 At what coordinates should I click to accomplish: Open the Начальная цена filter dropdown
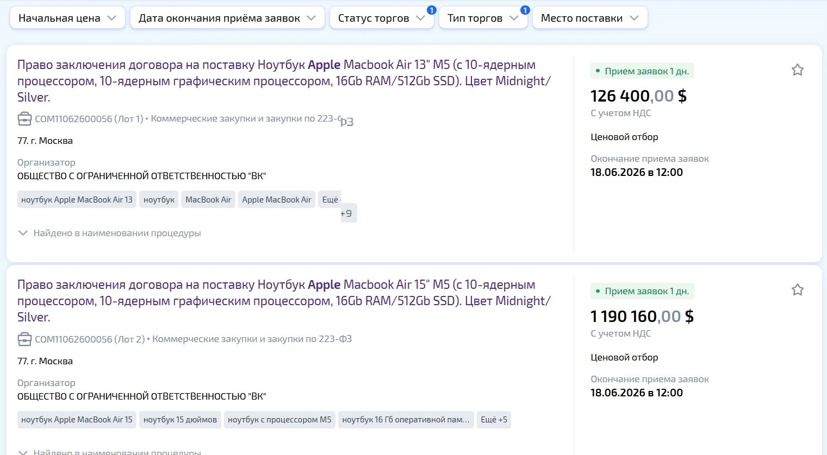pyautogui.click(x=67, y=18)
